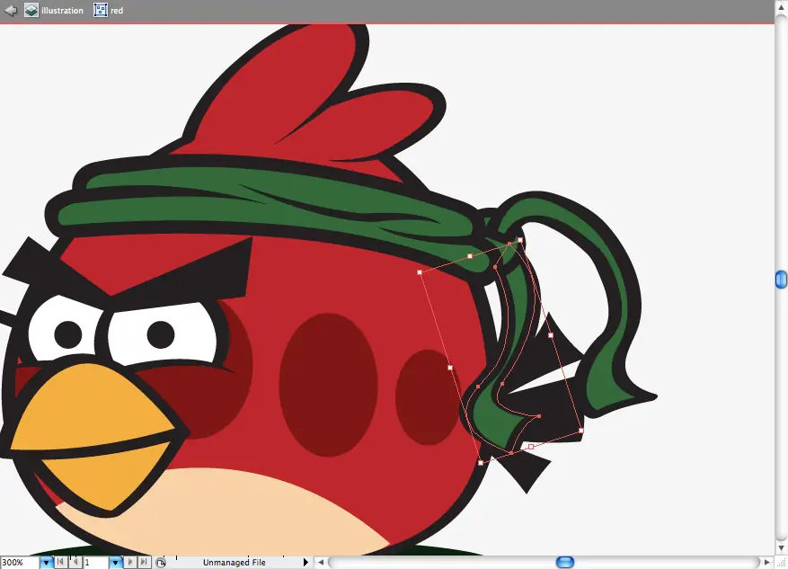
Task: Expand the Unmanaged File status menu arrow
Action: 305,562
